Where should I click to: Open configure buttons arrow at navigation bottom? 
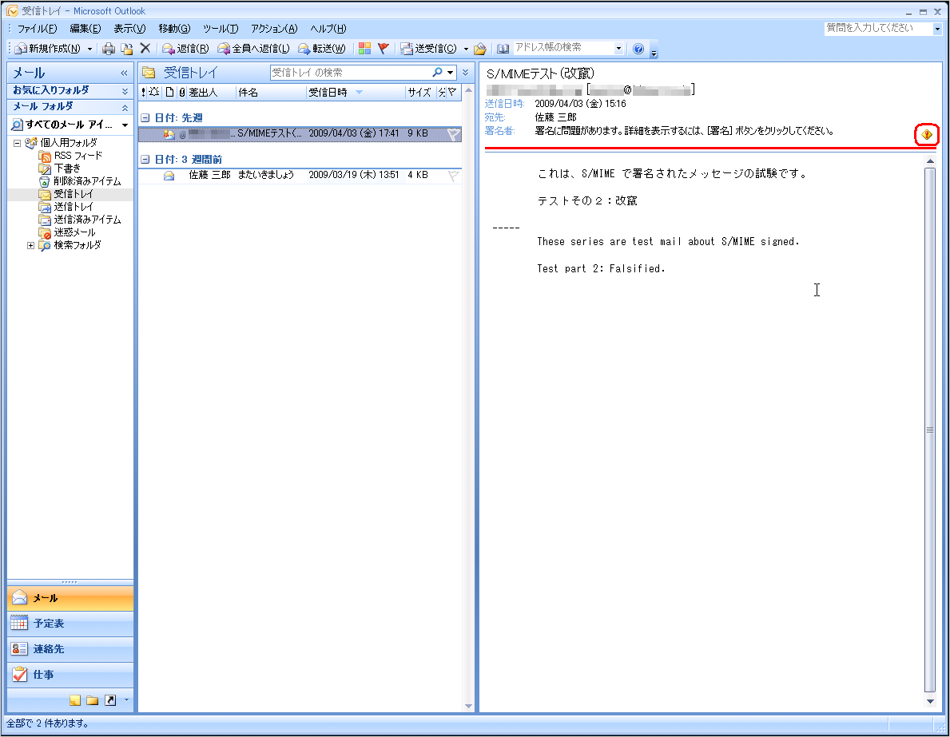tap(126, 700)
